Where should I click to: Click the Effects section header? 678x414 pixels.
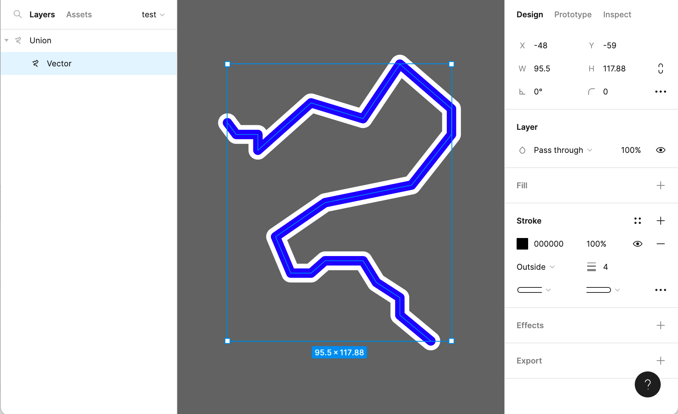[x=530, y=325]
